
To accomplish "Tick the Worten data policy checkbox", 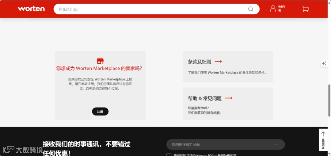I will click(169, 155).
